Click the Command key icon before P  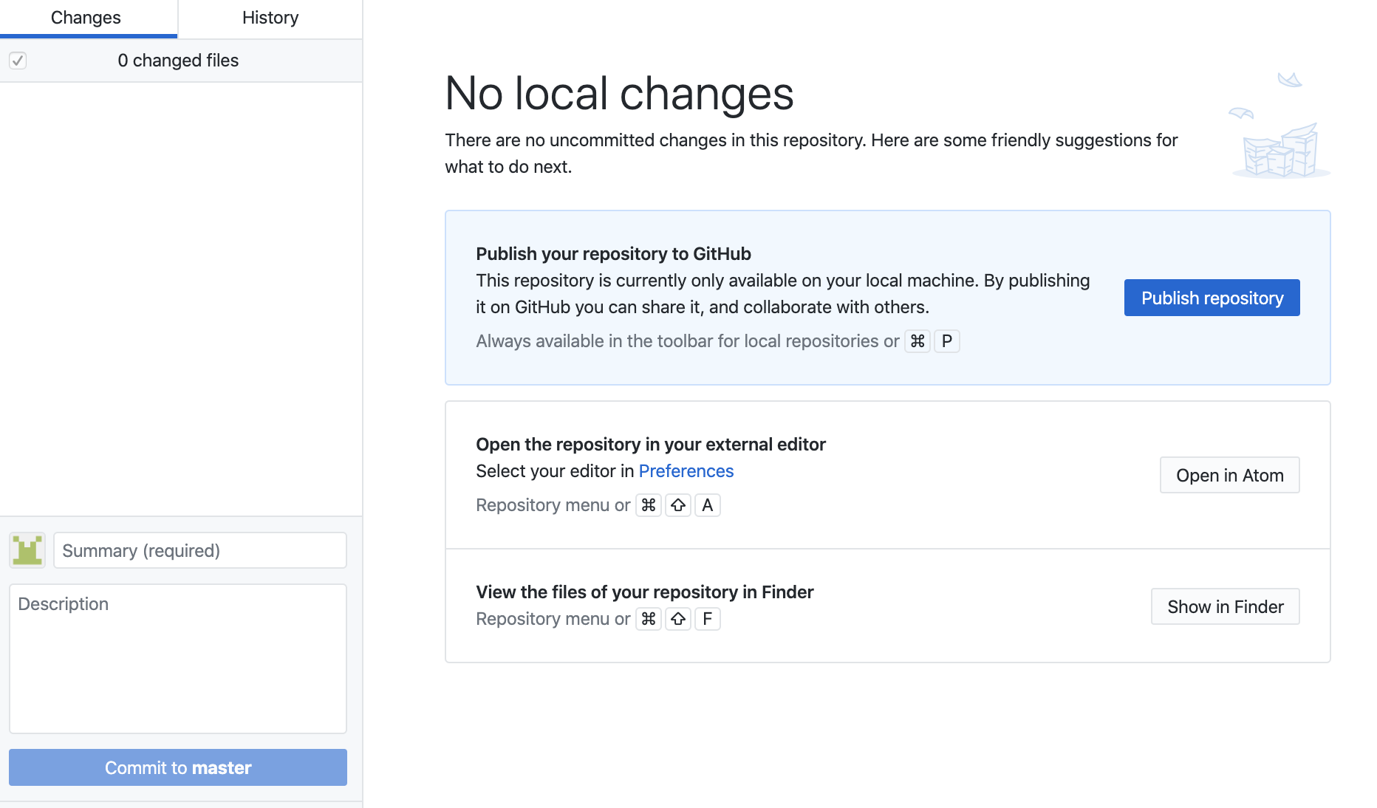pyautogui.click(x=918, y=341)
